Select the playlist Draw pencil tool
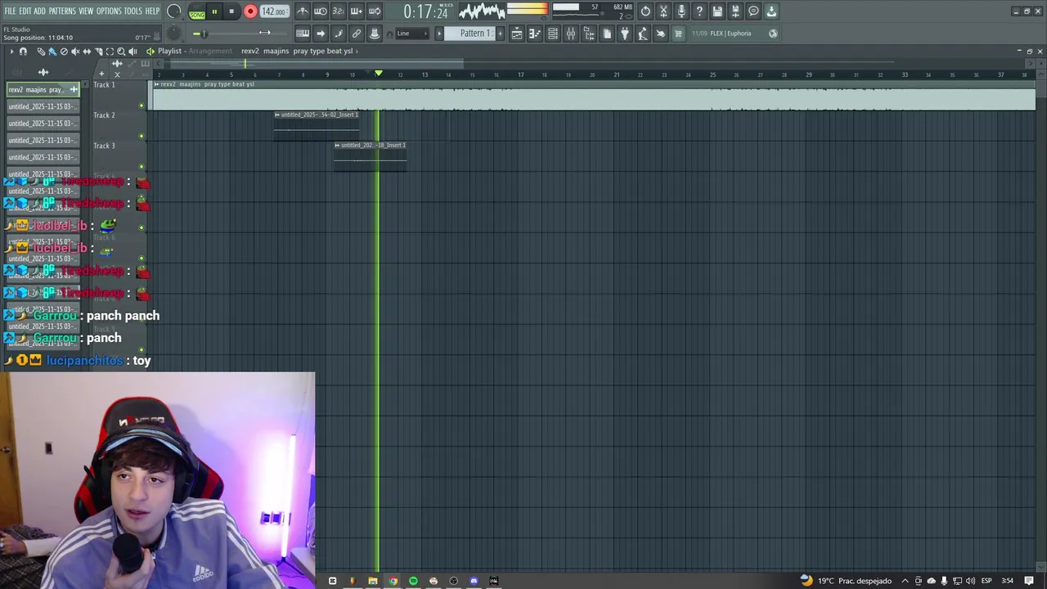The width and height of the screenshot is (1047, 589). (41, 52)
